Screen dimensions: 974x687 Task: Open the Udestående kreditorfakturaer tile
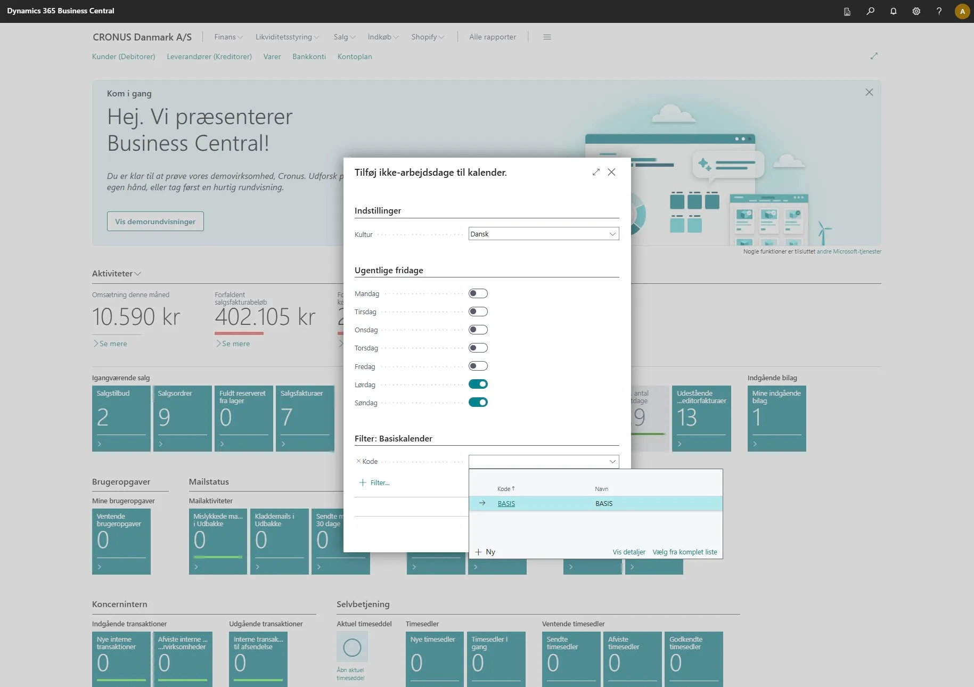pyautogui.click(x=701, y=419)
